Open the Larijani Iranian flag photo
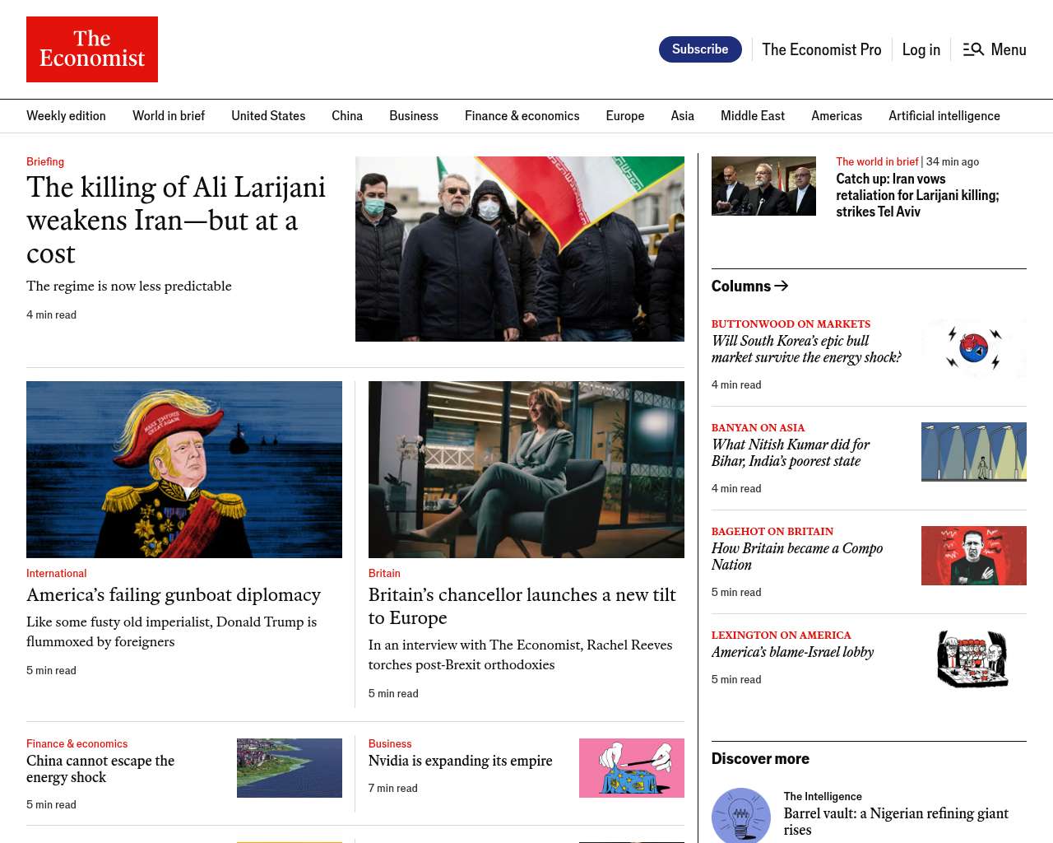 point(520,249)
